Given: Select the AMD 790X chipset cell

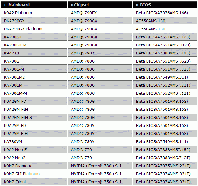Looking at the screenshot, I should (x=83, y=53).
